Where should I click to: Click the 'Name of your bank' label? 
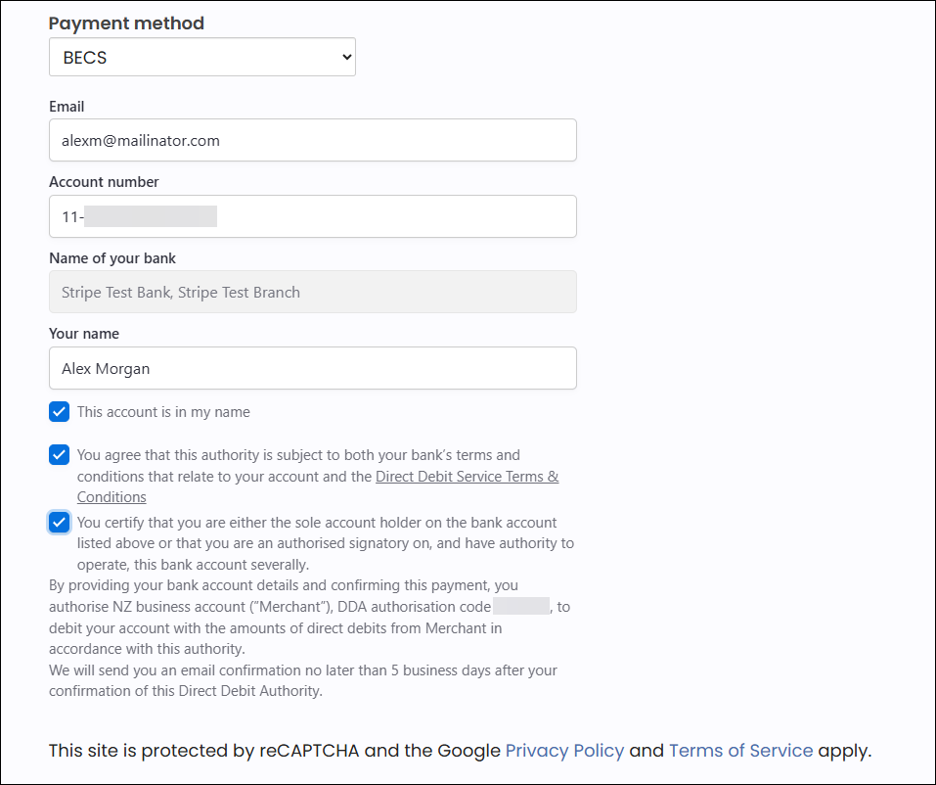tap(112, 258)
